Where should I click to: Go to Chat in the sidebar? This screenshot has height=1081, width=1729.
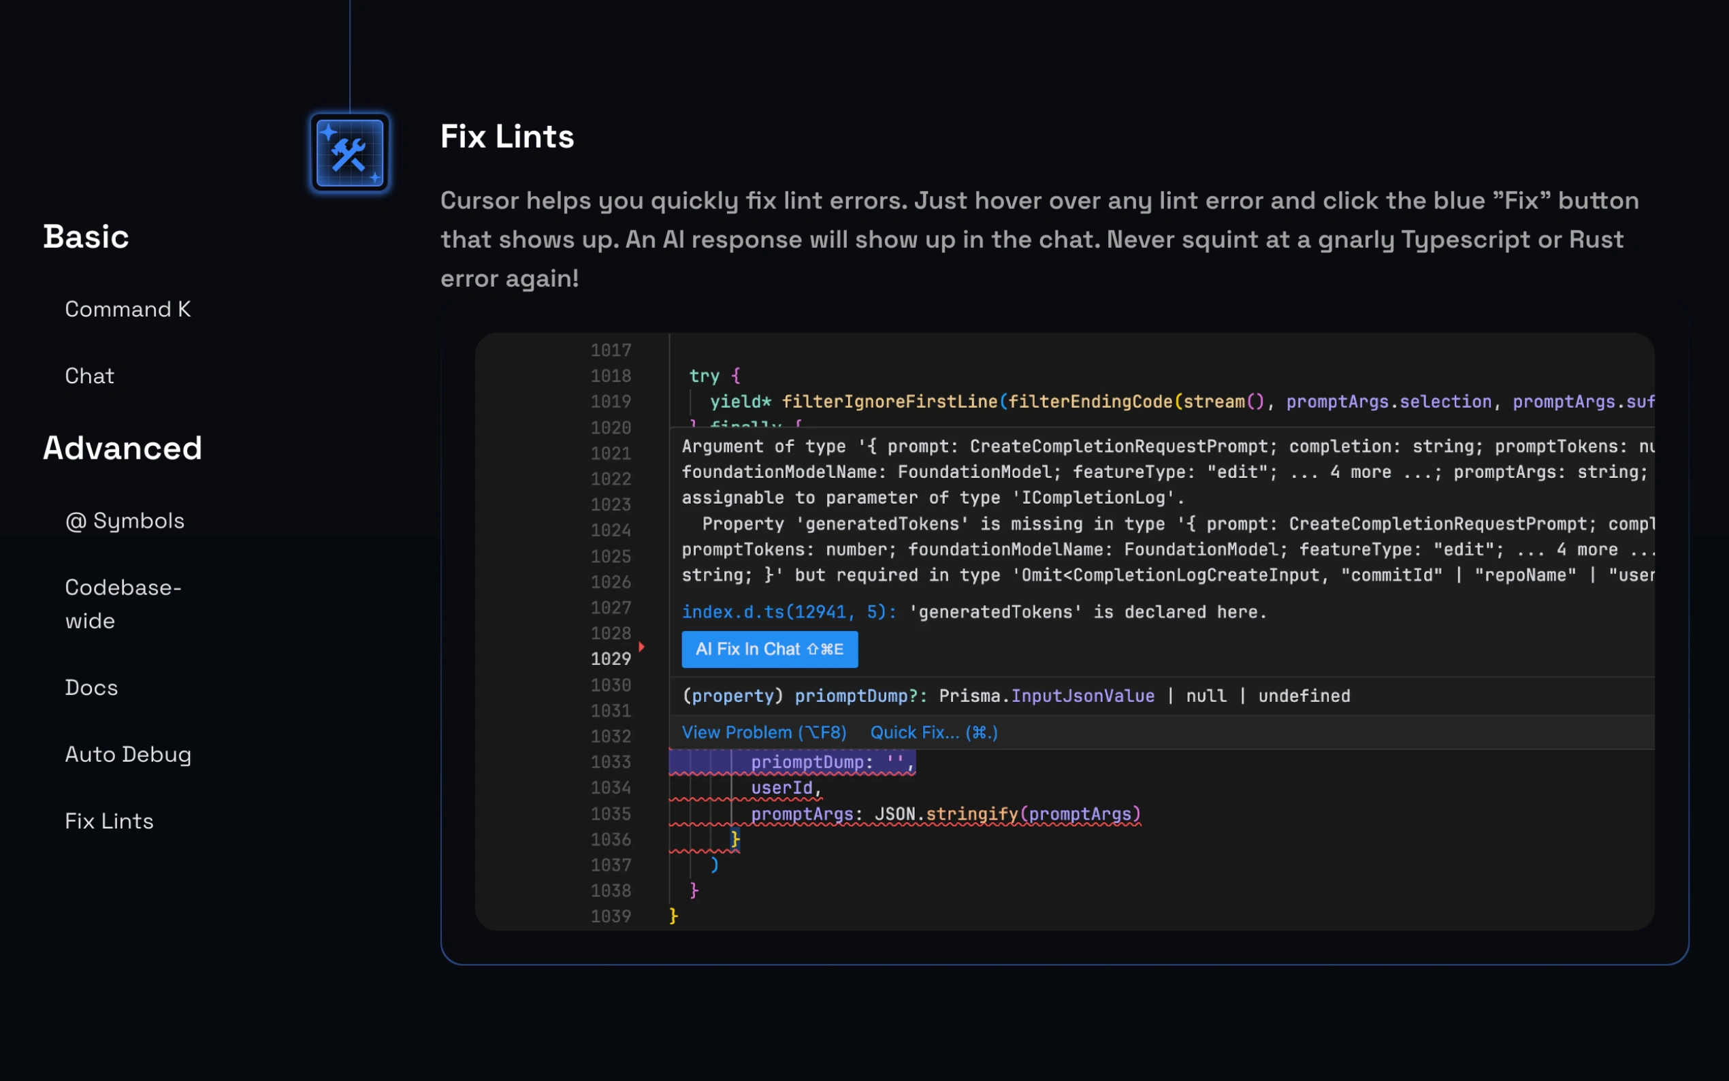[x=89, y=375]
